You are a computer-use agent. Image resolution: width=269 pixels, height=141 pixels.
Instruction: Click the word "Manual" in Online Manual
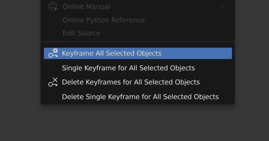[99, 6]
